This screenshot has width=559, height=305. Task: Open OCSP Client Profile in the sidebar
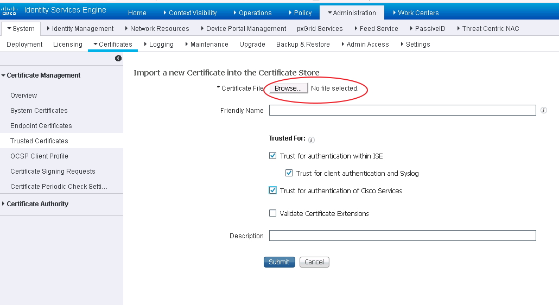[39, 156]
